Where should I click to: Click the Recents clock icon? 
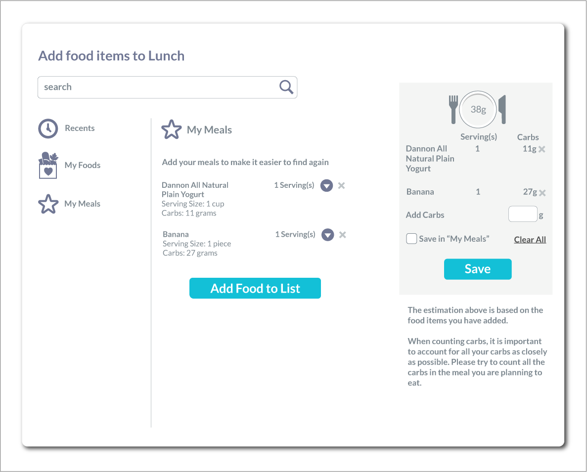pos(48,129)
